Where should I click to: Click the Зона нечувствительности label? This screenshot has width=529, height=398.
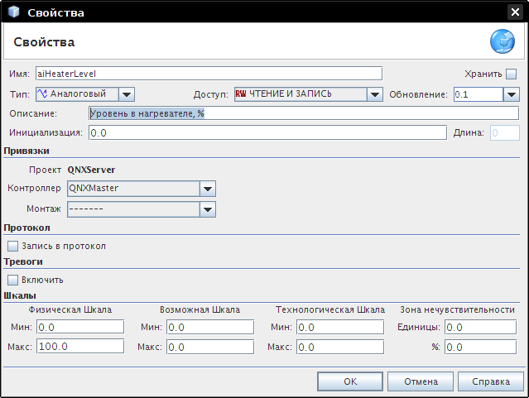(457, 309)
